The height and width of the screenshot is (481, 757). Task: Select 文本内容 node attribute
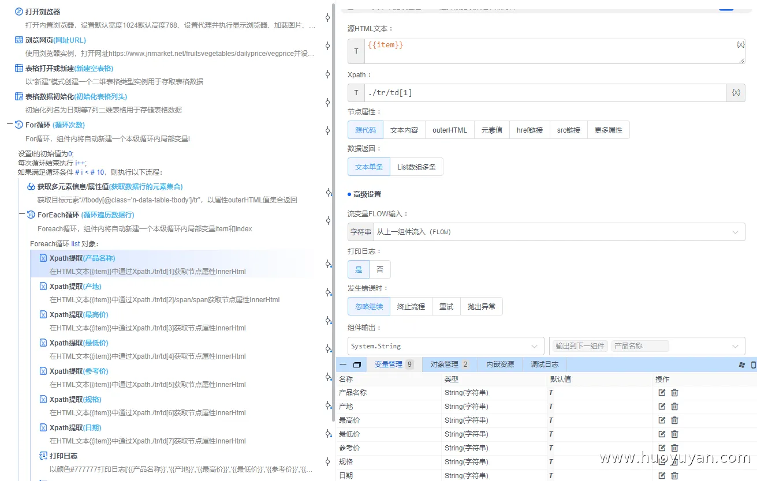click(x=404, y=130)
